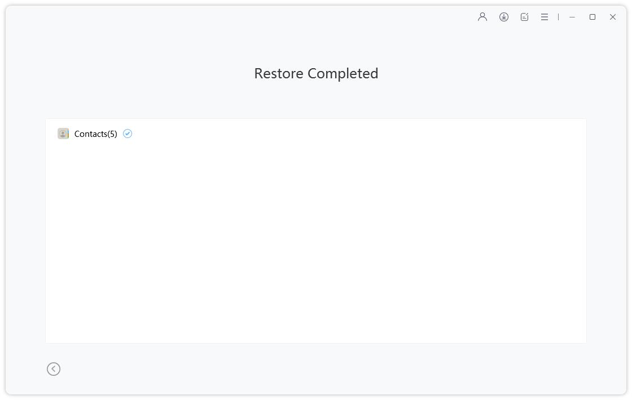Viewport: 632px width, 400px height.
Task: Minimize the restore application window
Action: (x=572, y=17)
